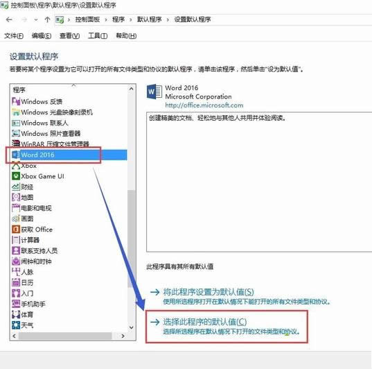The width and height of the screenshot is (372, 369).
Task: Click the program list scroll up arrow
Action: click(x=131, y=89)
